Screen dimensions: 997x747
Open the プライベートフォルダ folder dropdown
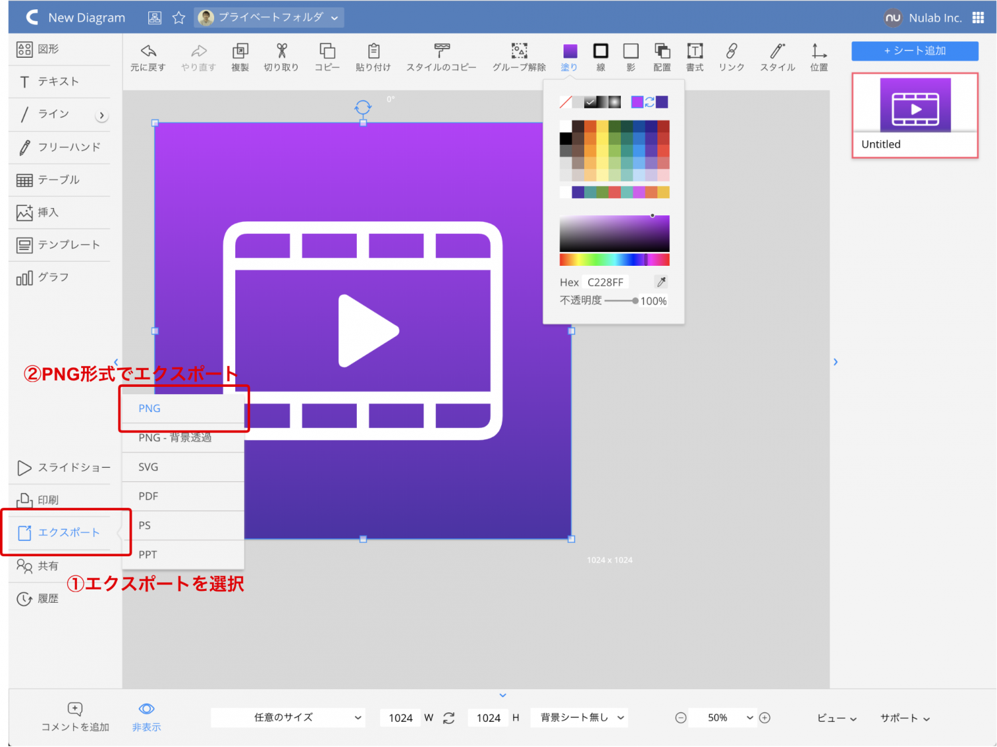(x=269, y=18)
